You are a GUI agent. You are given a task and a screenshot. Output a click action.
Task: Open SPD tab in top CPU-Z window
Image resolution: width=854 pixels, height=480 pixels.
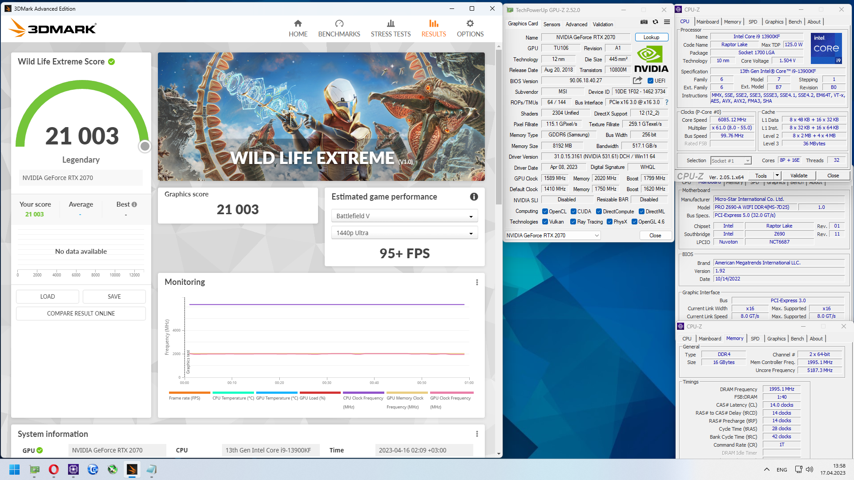(x=753, y=22)
